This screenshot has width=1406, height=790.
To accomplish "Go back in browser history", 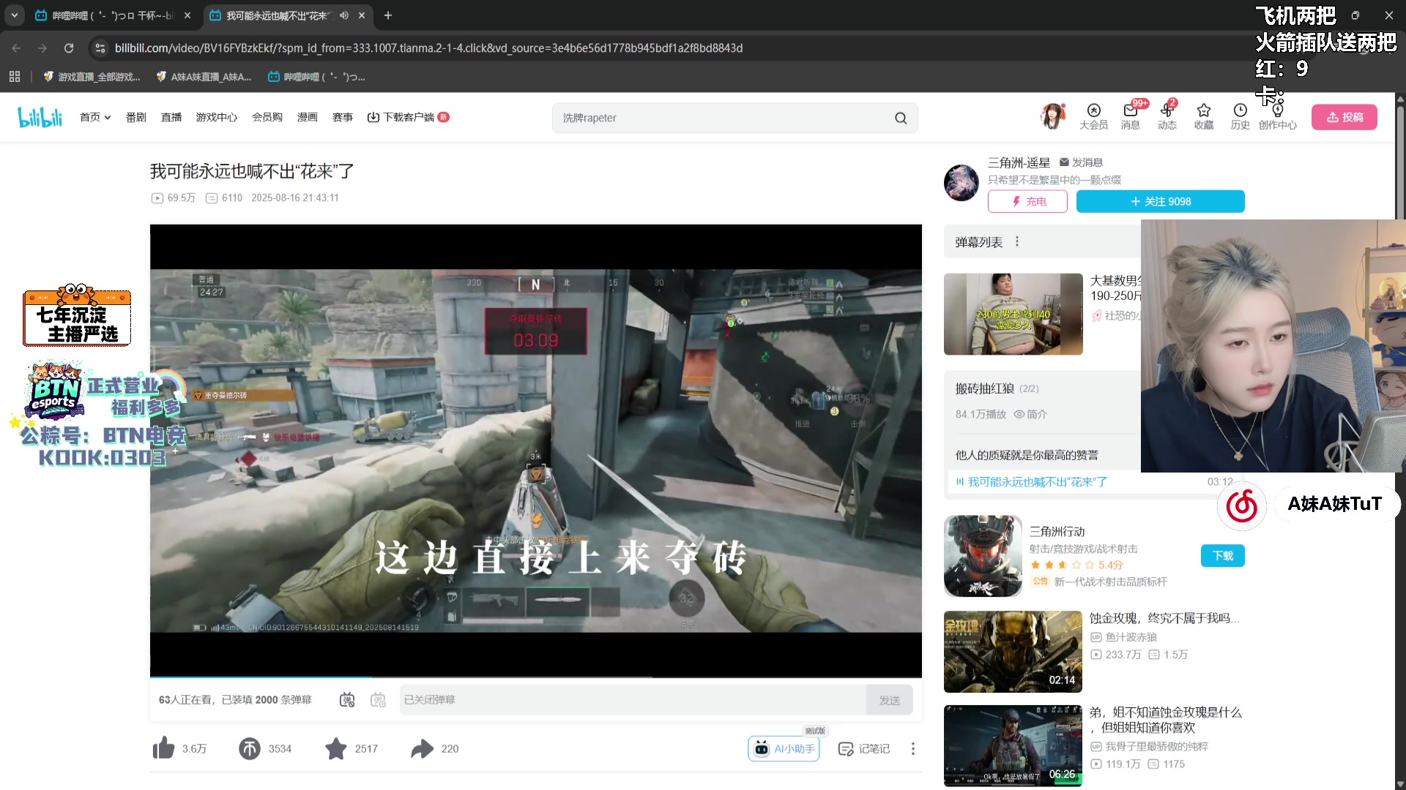I will 16,48.
